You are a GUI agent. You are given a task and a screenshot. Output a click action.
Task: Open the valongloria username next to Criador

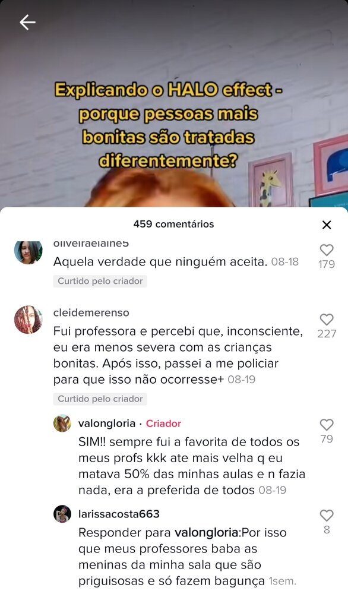pos(107,424)
